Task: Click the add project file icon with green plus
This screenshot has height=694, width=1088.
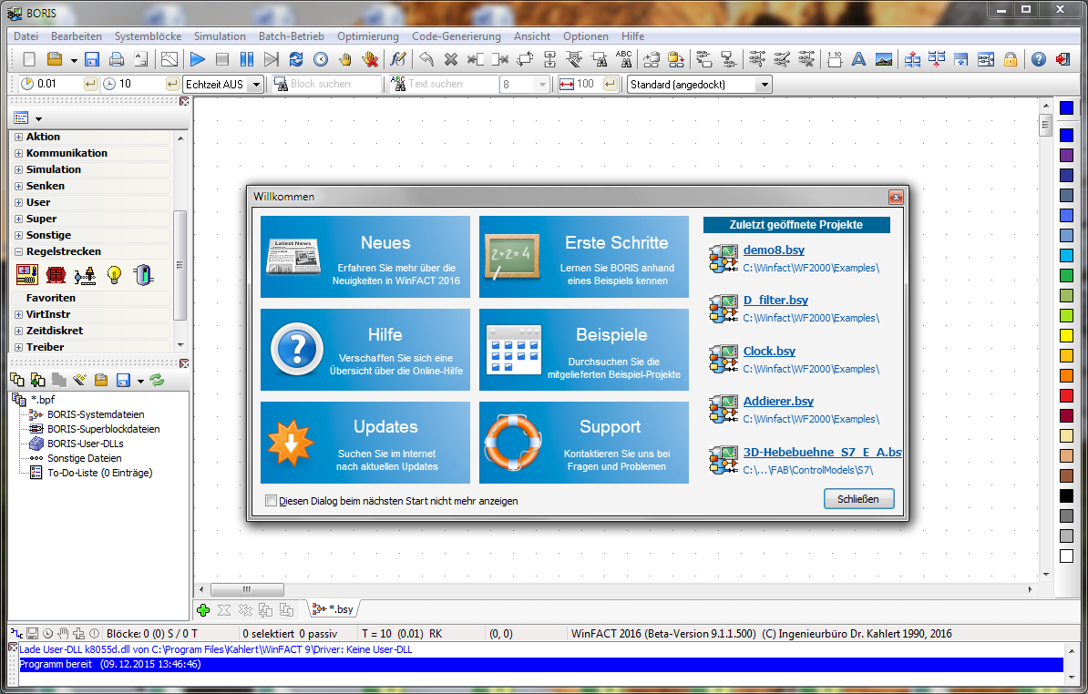Action: click(x=37, y=380)
